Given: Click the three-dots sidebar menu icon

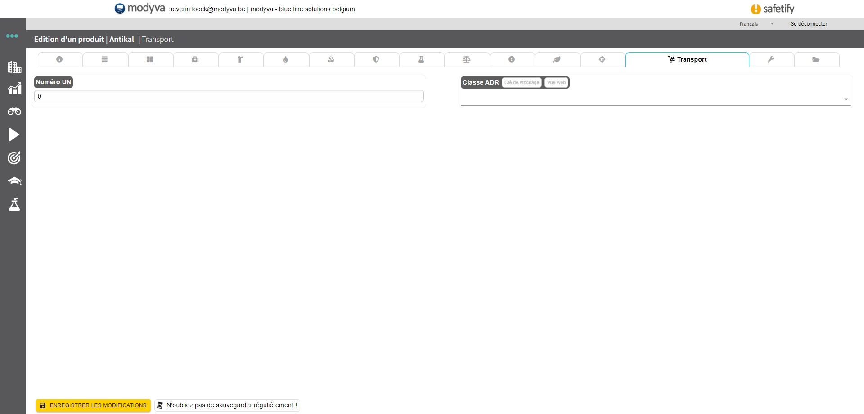Looking at the screenshot, I should tap(12, 36).
